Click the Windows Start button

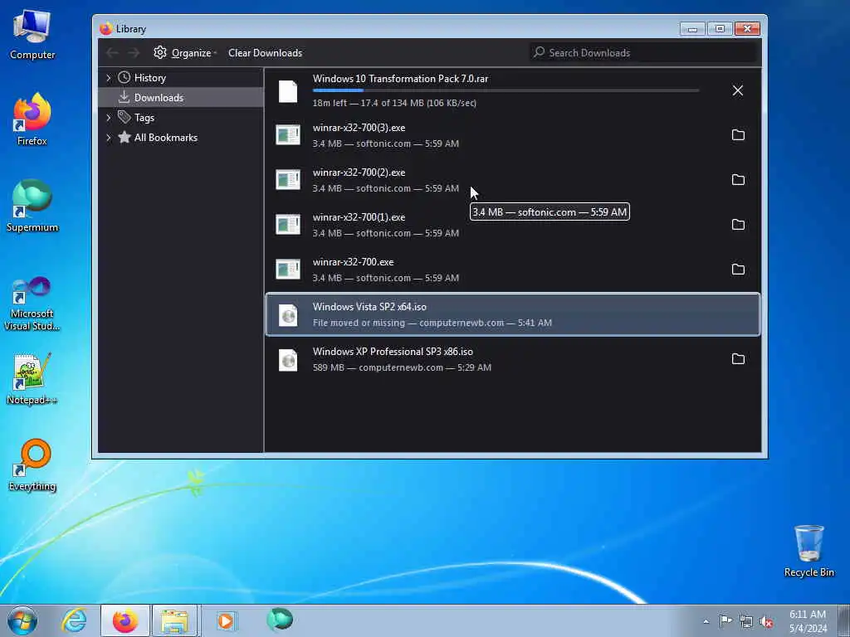pyautogui.click(x=22, y=620)
